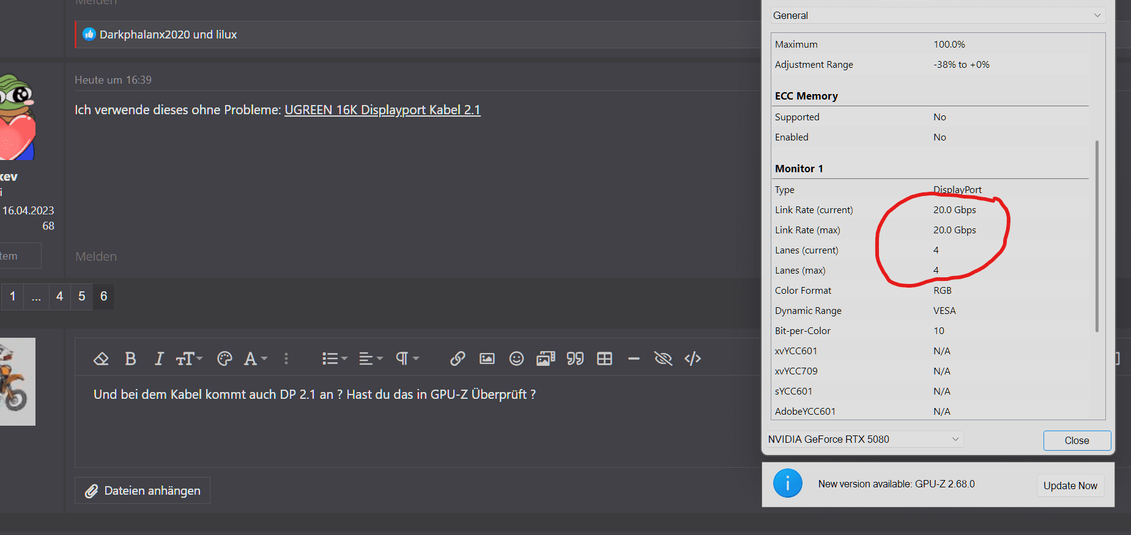Image resolution: width=1131 pixels, height=535 pixels.
Task: Open the media gallery insert icon
Action: tap(546, 358)
